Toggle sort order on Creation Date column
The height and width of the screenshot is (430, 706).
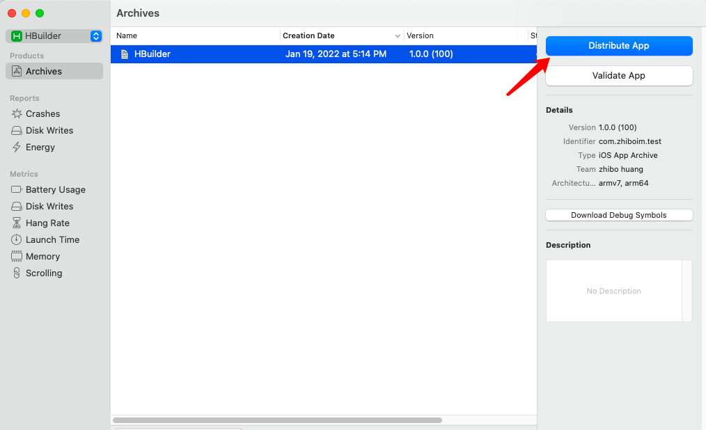pos(398,35)
